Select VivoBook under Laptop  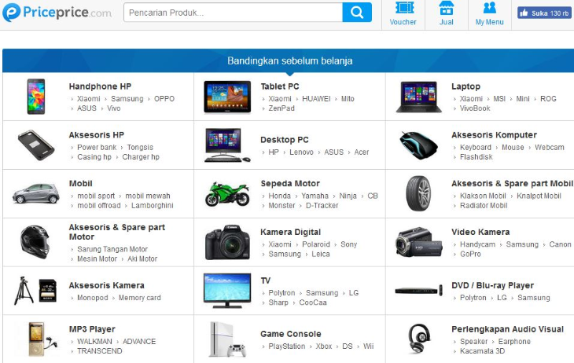475,108
